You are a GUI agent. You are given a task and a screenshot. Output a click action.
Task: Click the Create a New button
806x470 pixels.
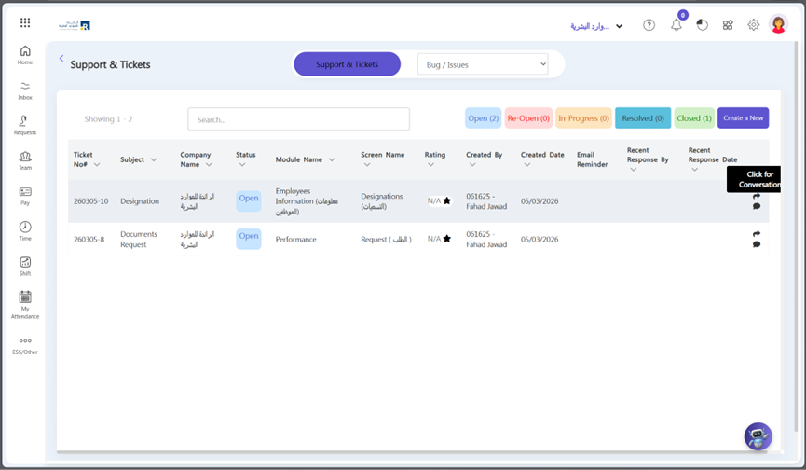(743, 118)
